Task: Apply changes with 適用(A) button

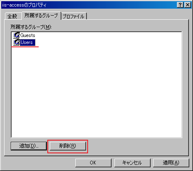Action: pyautogui.click(x=171, y=163)
